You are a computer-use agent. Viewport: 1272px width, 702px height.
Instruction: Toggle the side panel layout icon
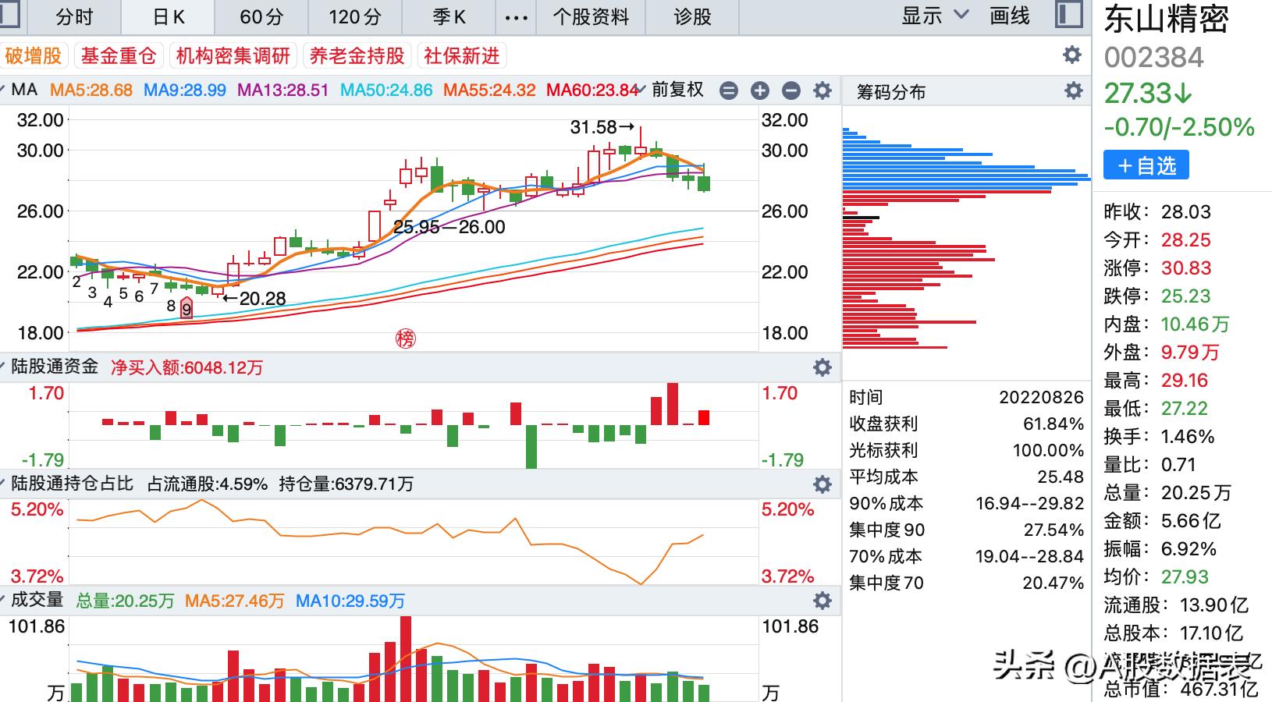(x=1068, y=15)
